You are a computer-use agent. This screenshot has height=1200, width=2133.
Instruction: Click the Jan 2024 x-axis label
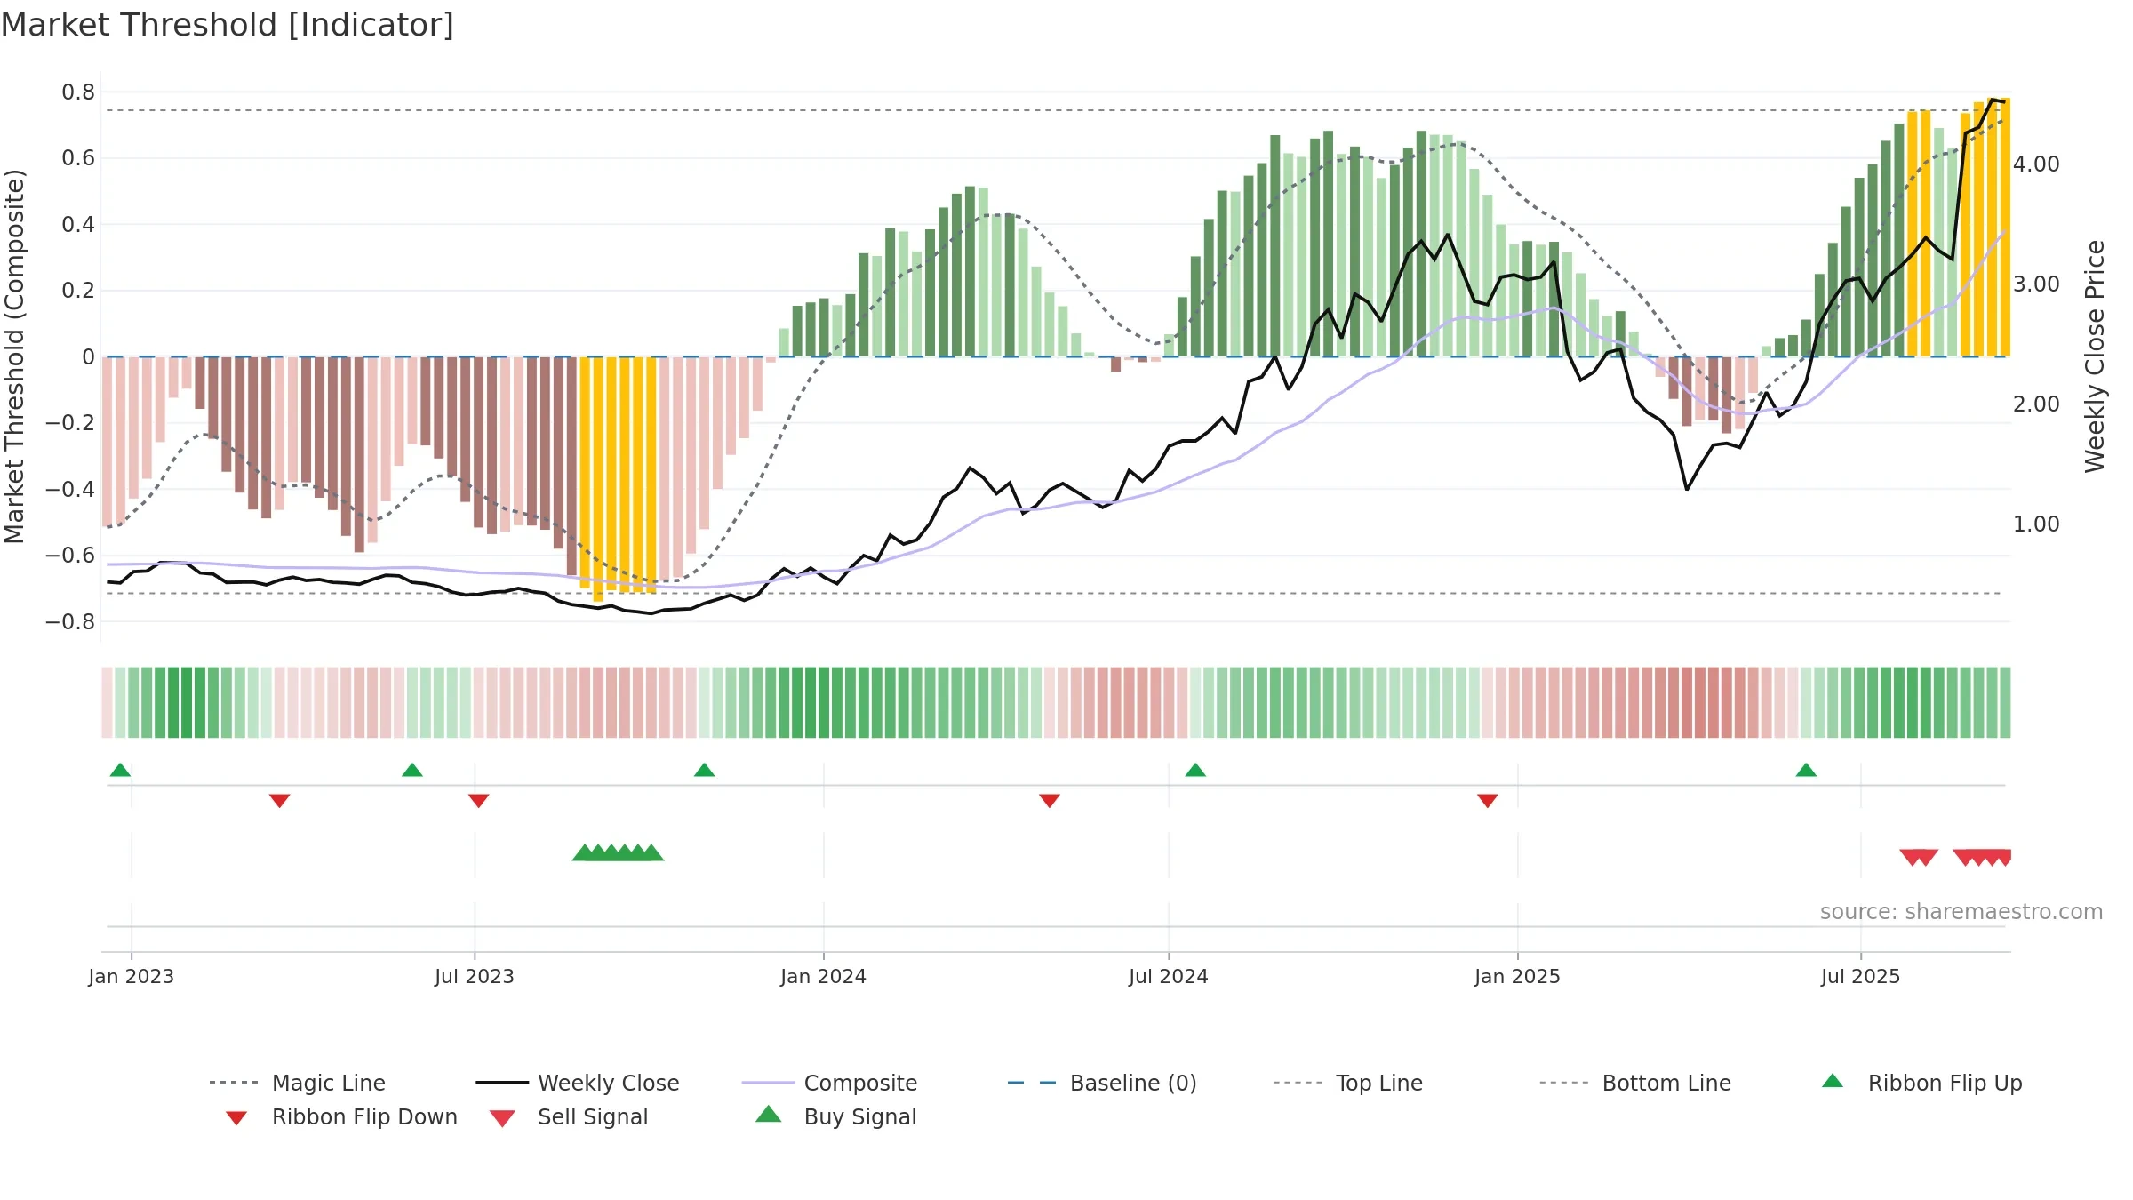pyautogui.click(x=823, y=976)
